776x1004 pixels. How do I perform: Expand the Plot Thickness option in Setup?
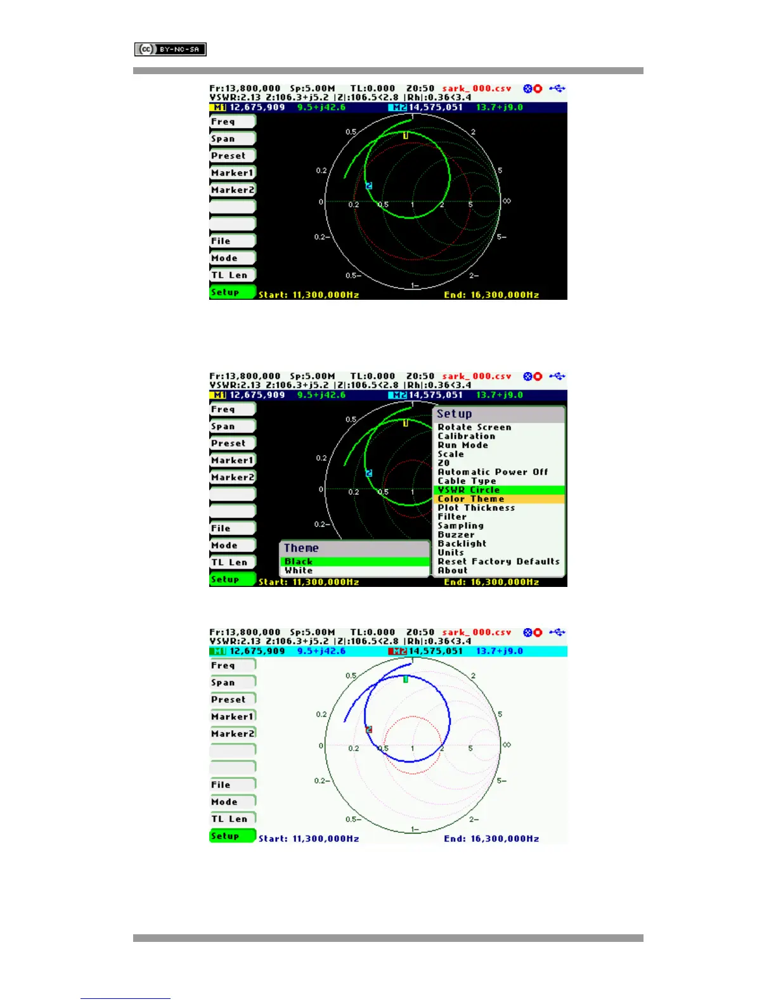click(x=498, y=508)
